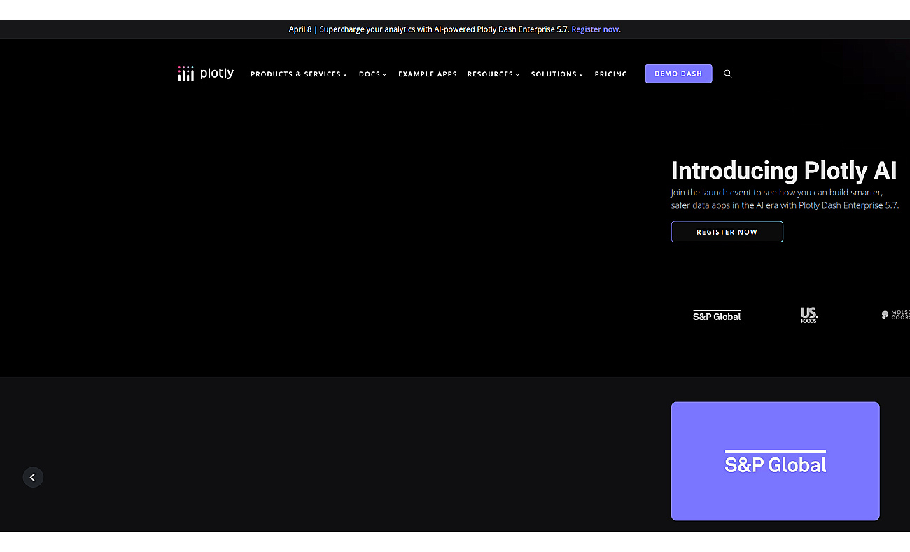
Task: Click the Plotly logo in the header
Action: 206,74
